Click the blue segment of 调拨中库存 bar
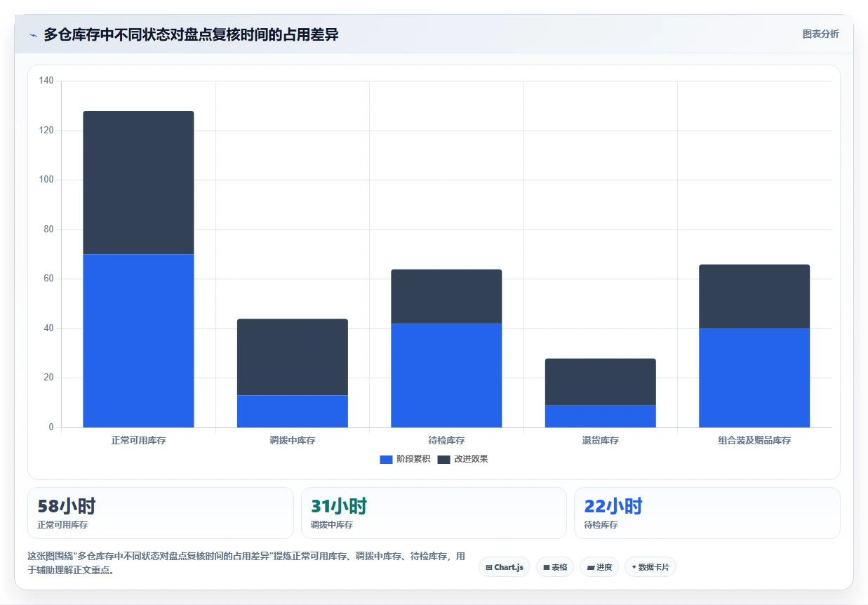The width and height of the screenshot is (868, 605). [292, 411]
